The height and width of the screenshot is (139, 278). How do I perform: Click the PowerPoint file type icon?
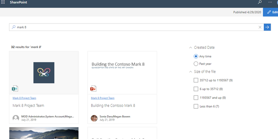93,89
